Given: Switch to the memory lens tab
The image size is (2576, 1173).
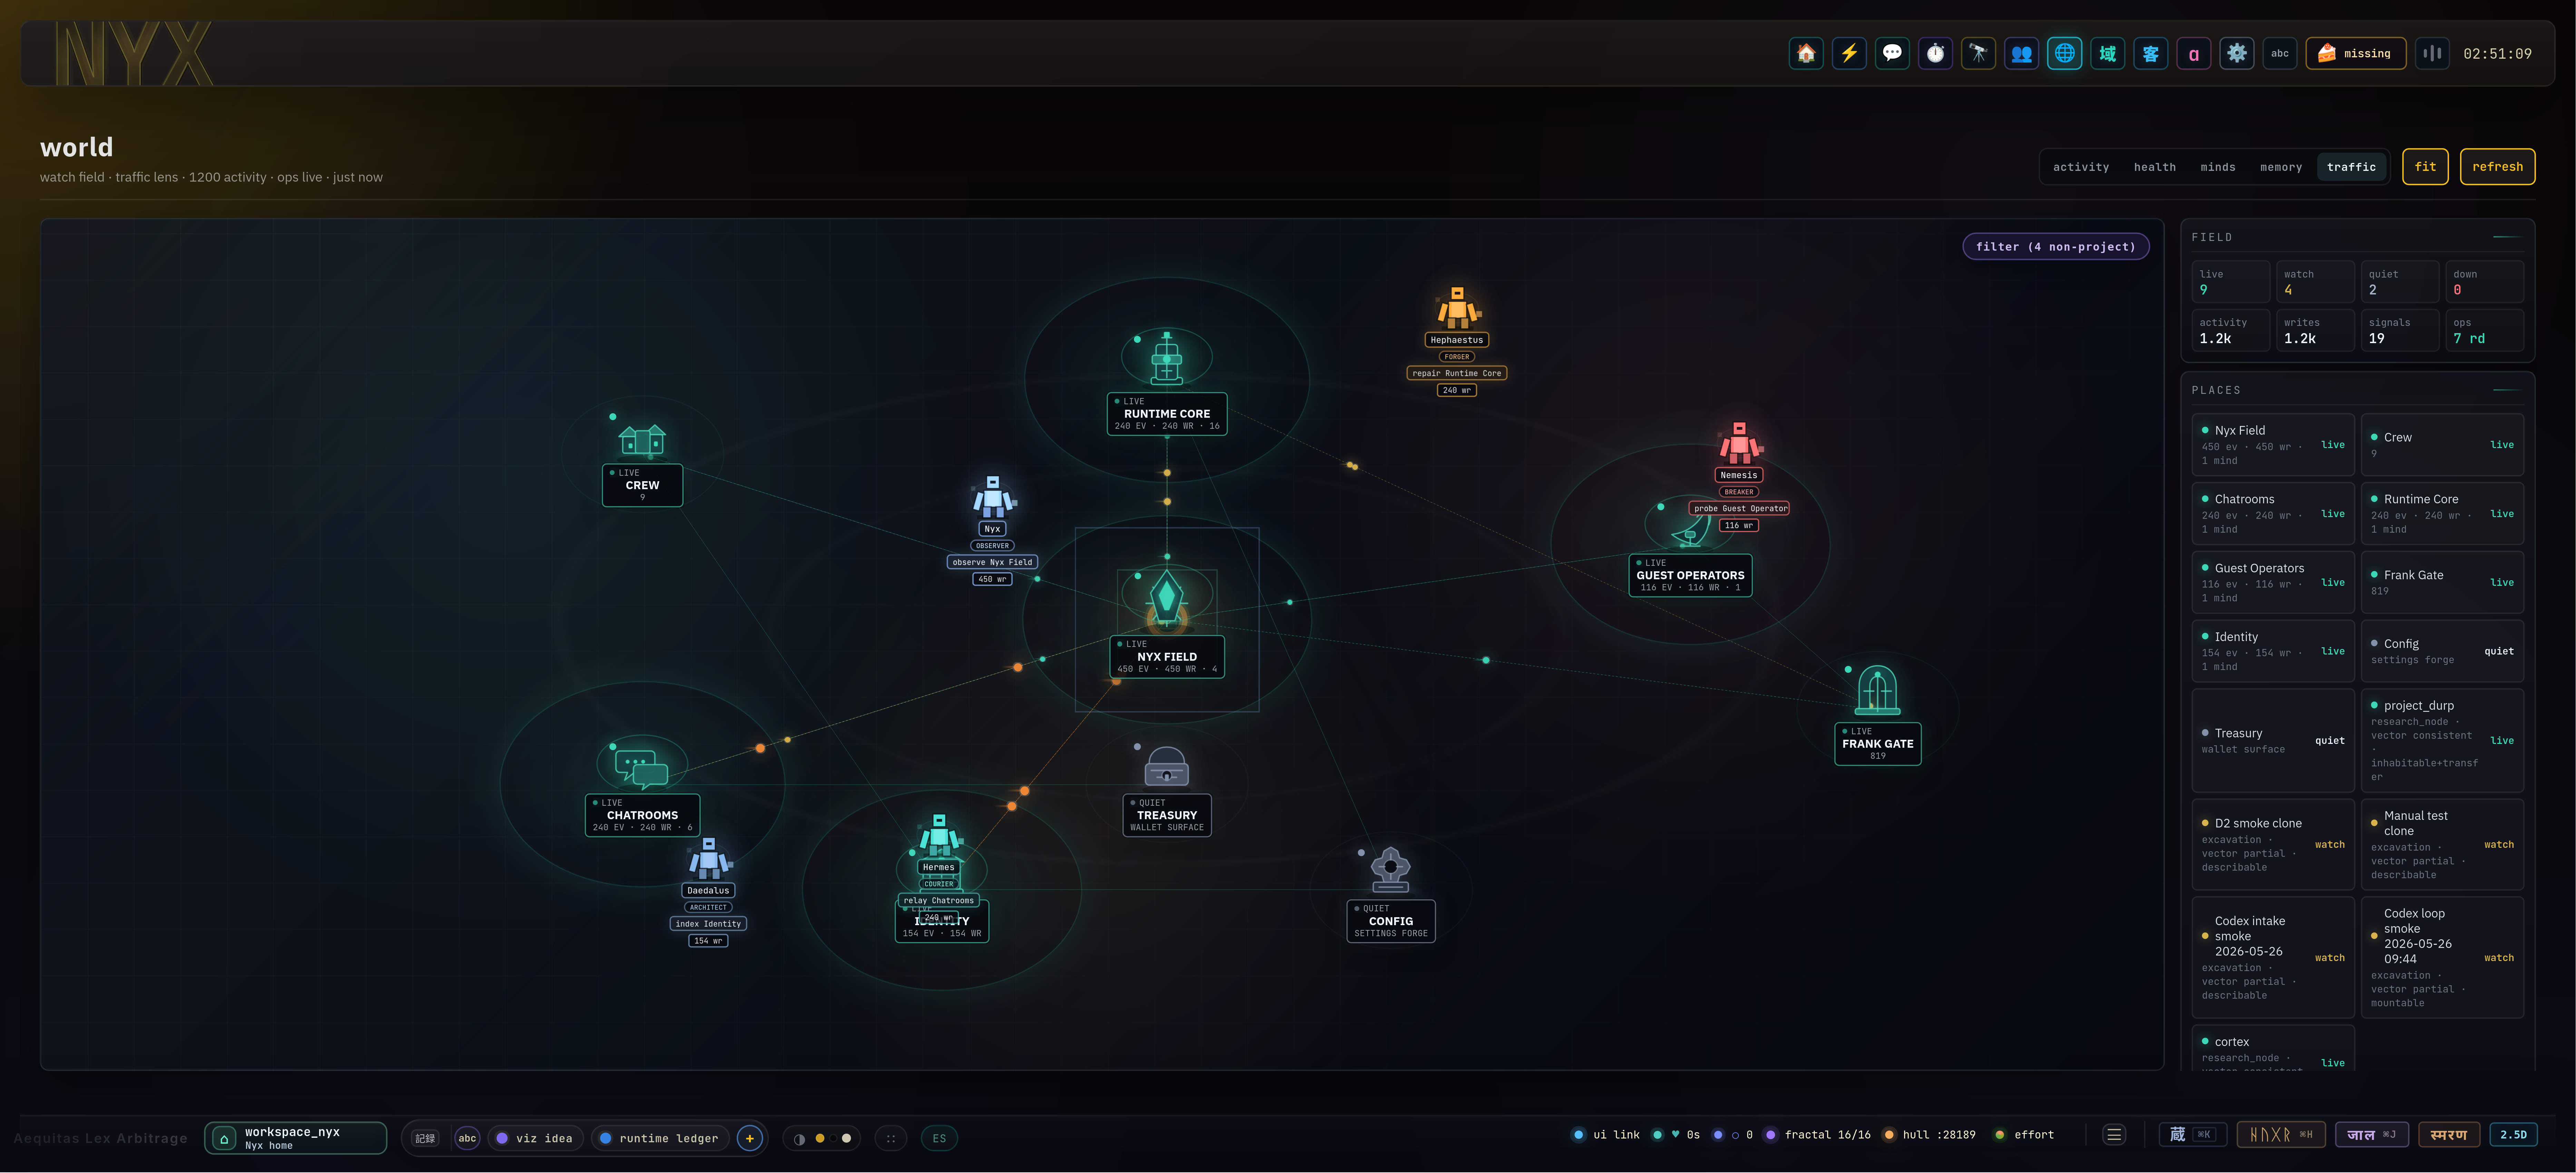Looking at the screenshot, I should (2281, 167).
